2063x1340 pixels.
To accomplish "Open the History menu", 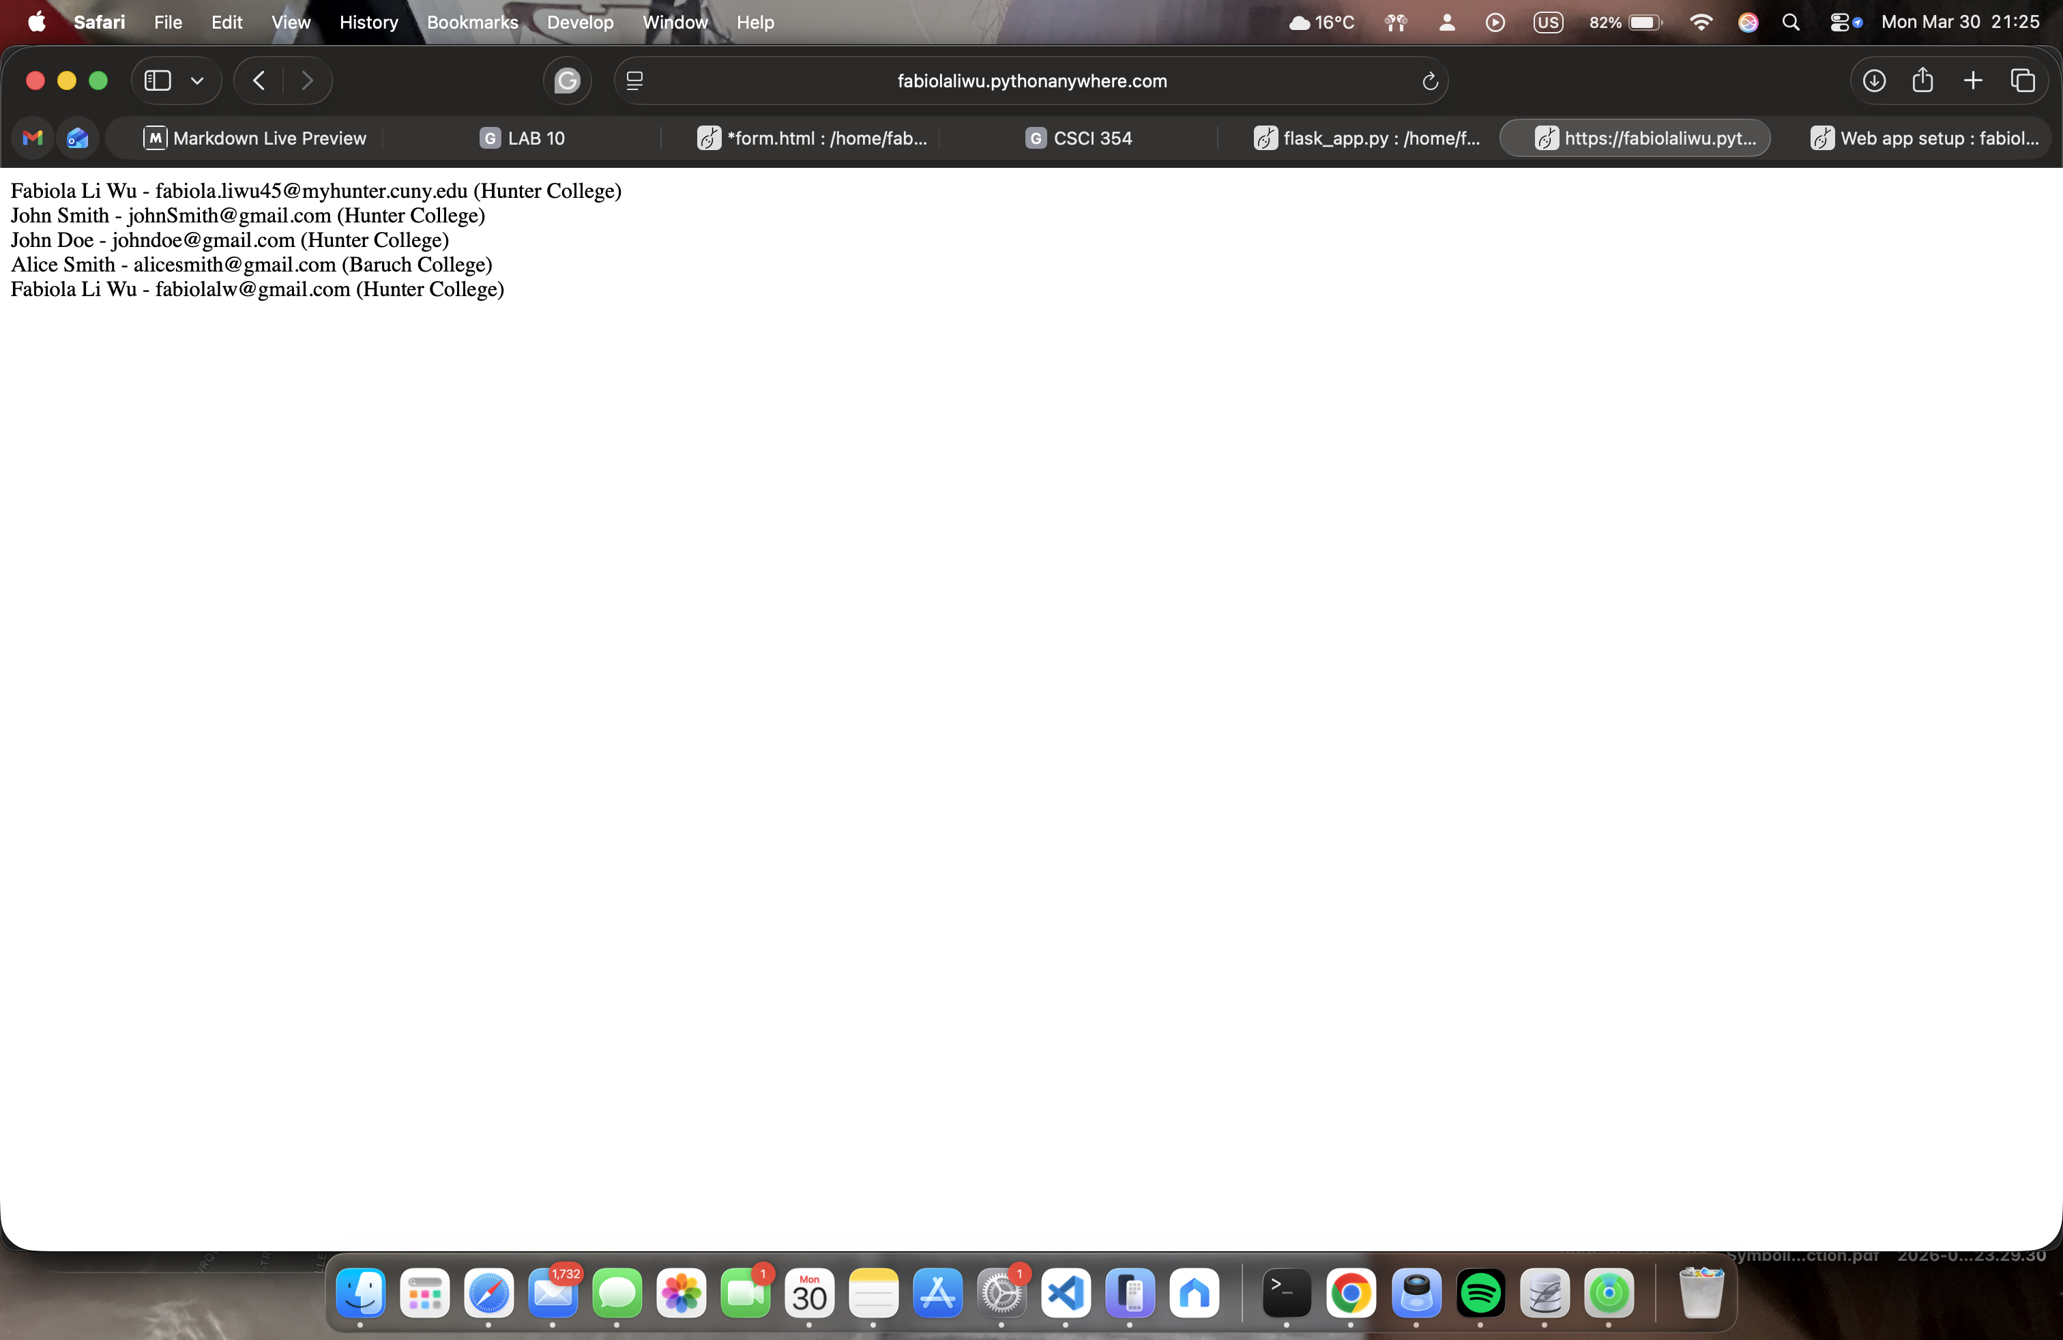I will (x=368, y=23).
